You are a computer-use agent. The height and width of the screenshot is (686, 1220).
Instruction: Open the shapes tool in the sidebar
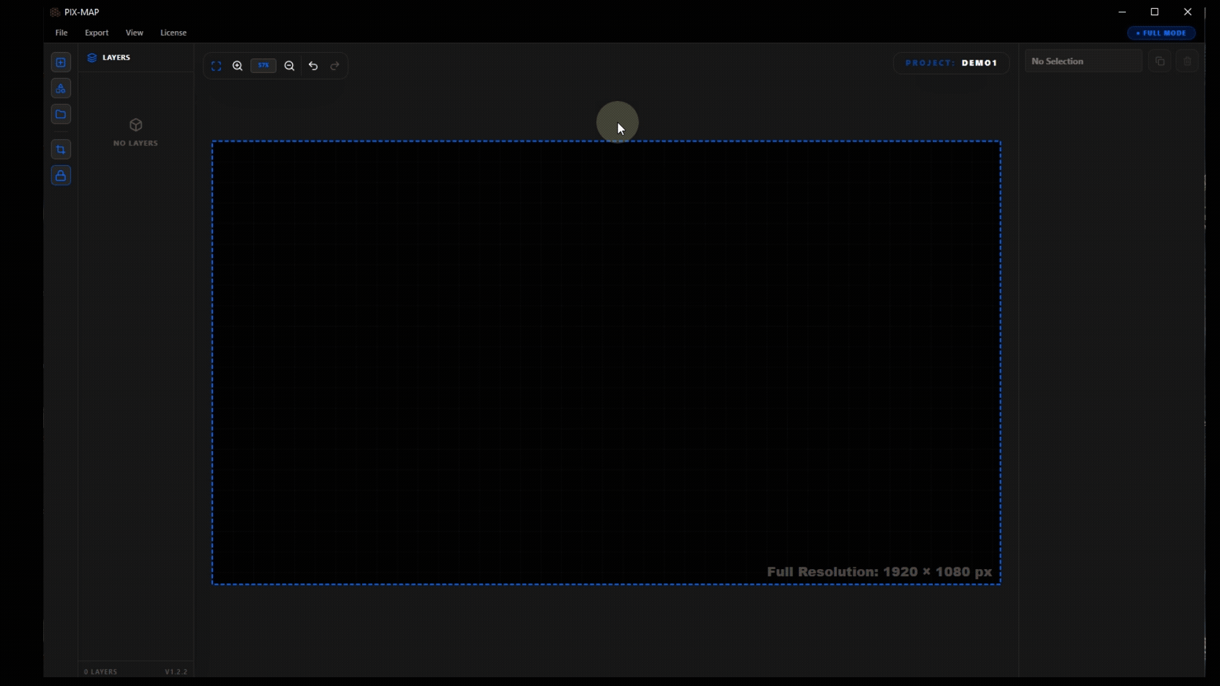coord(61,88)
